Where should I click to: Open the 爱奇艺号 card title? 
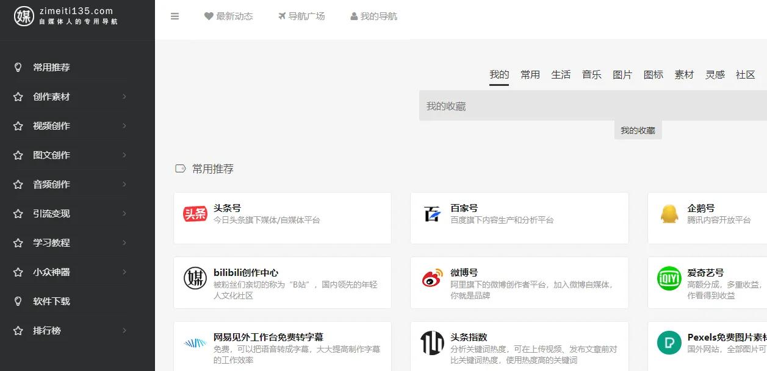point(705,273)
